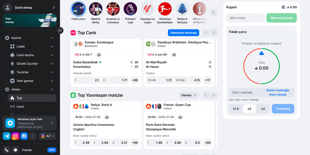310x155 pixels.
Task: Click the Hamısına baxmaq button
Action: pos(184,33)
